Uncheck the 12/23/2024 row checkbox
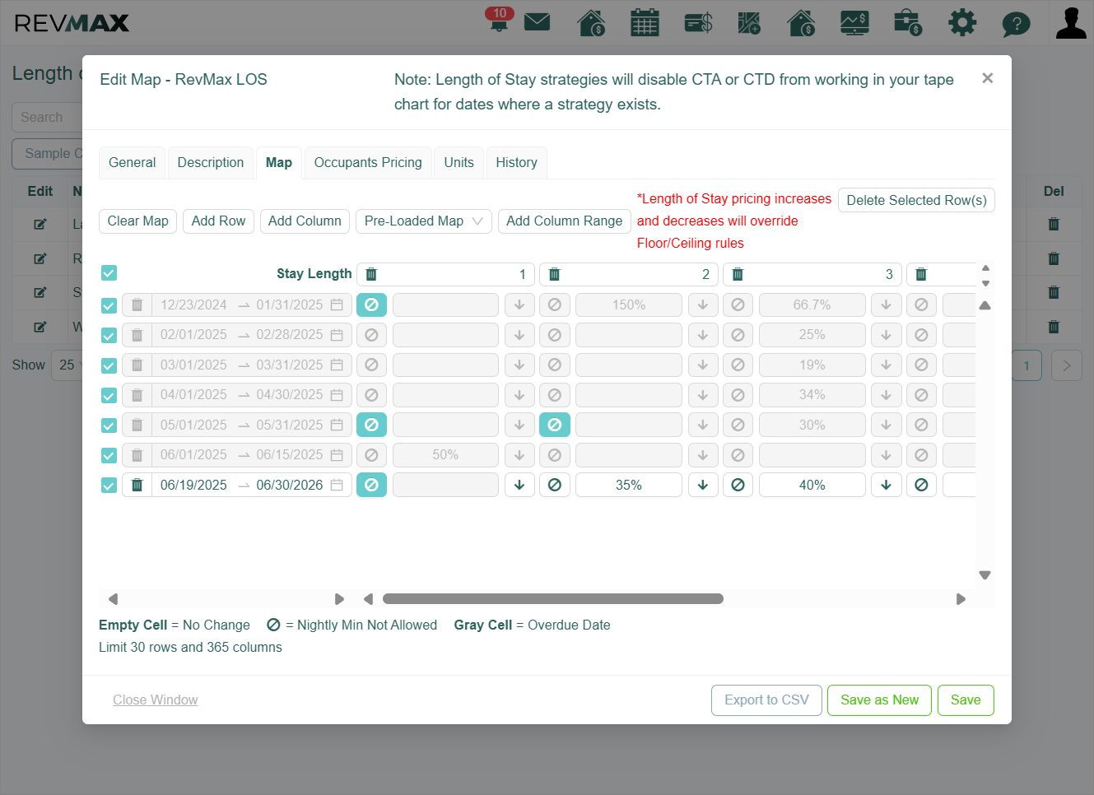 coord(109,305)
